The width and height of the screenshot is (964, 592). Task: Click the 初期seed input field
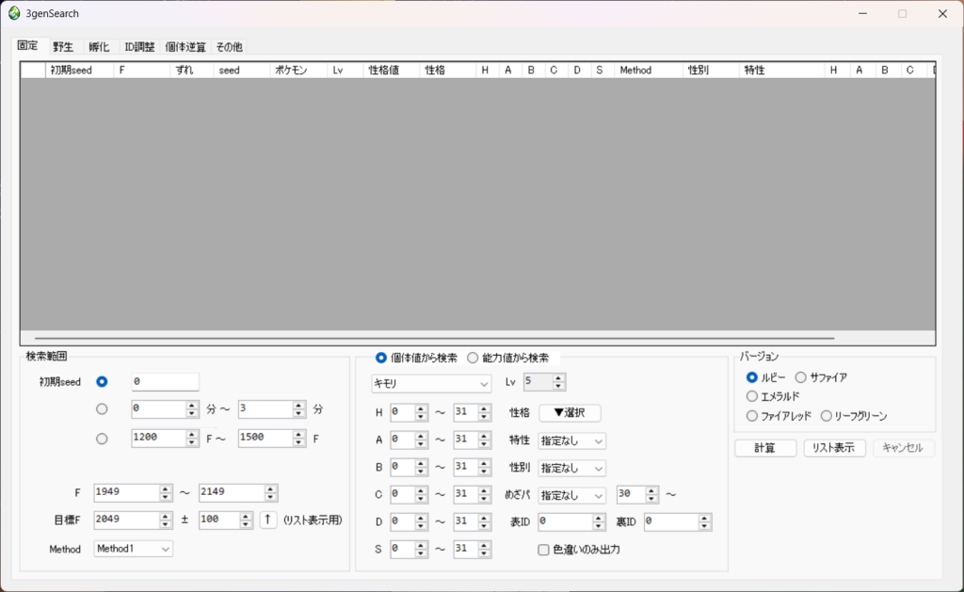164,381
